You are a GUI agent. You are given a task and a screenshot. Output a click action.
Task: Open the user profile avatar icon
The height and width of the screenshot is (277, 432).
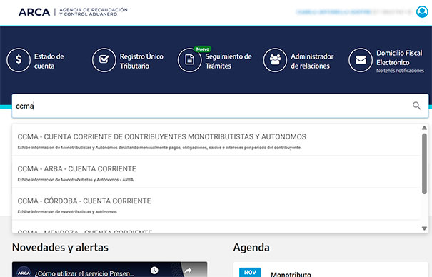coord(422,11)
